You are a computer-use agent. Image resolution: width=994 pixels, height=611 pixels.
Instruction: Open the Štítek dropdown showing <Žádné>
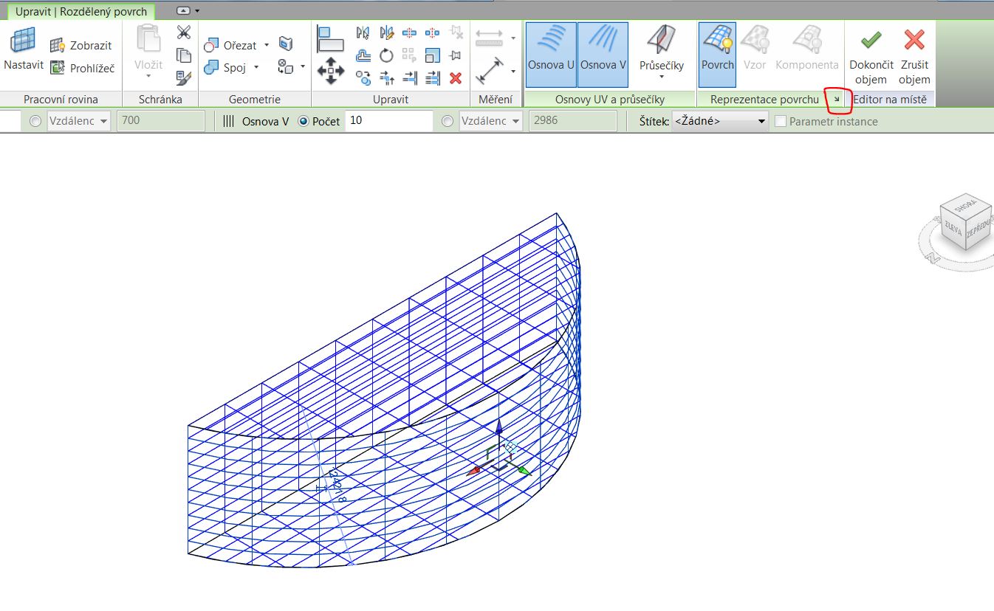tap(720, 121)
